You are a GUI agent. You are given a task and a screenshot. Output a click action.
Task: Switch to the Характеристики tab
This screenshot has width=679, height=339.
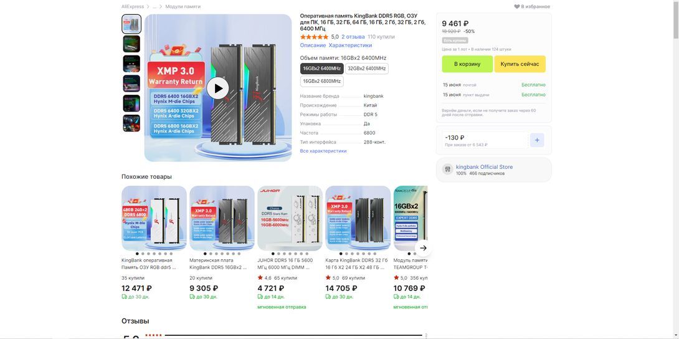click(x=350, y=45)
